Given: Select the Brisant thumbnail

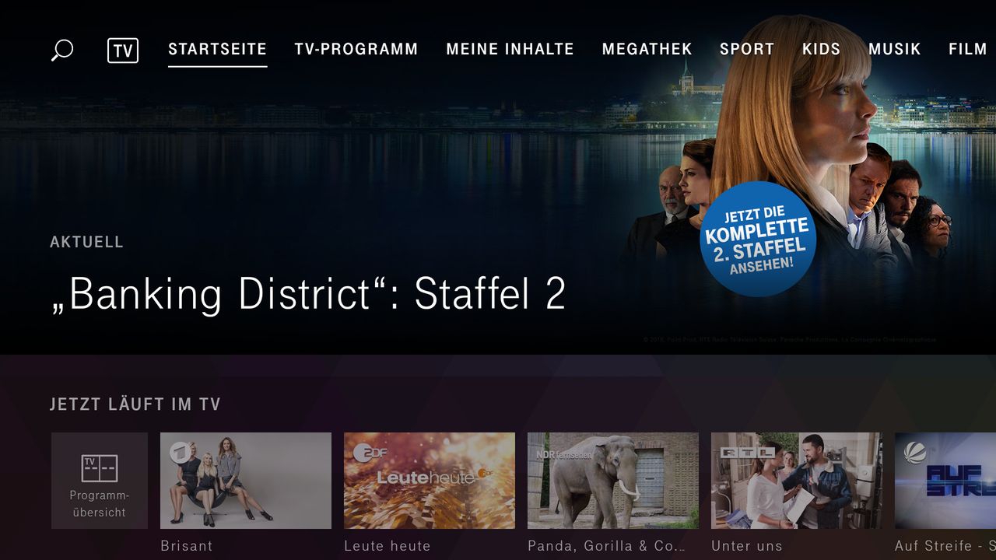Looking at the screenshot, I should pyautogui.click(x=246, y=481).
